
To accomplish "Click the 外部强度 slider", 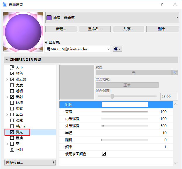I will click(x=125, y=126).
